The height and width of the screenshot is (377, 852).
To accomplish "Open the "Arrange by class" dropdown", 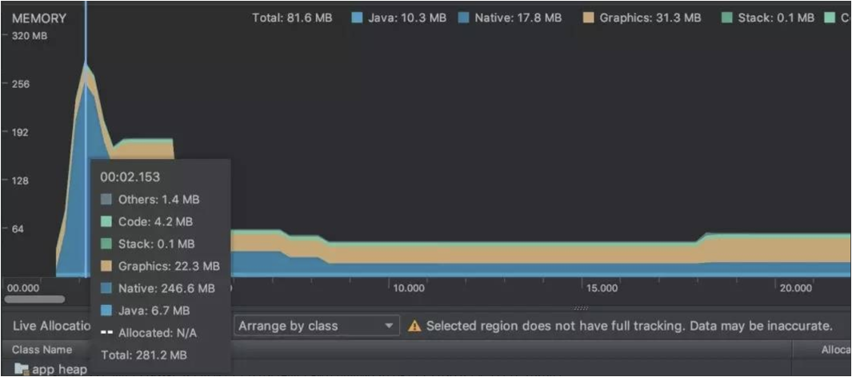I will click(318, 326).
